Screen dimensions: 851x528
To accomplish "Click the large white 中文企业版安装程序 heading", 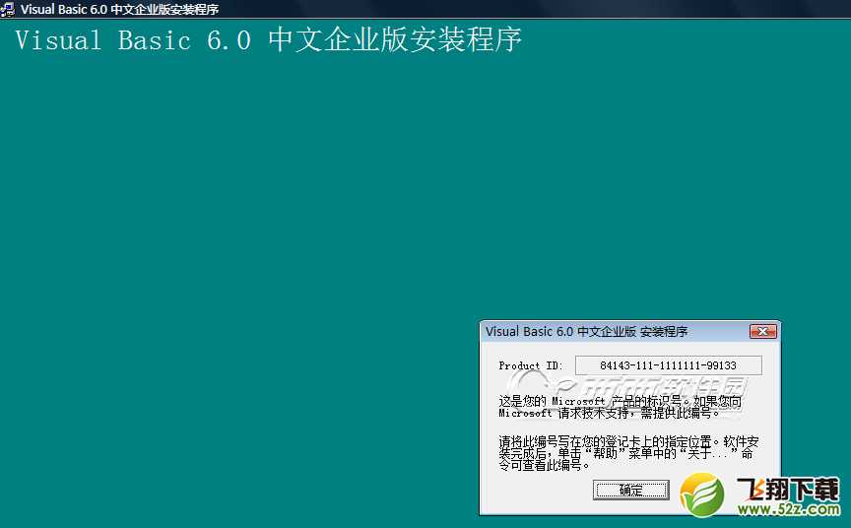I will [x=394, y=40].
